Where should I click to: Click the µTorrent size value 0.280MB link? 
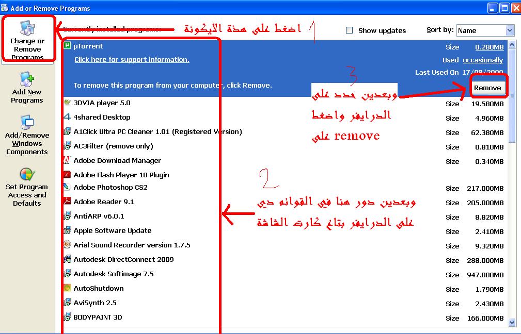[489, 47]
